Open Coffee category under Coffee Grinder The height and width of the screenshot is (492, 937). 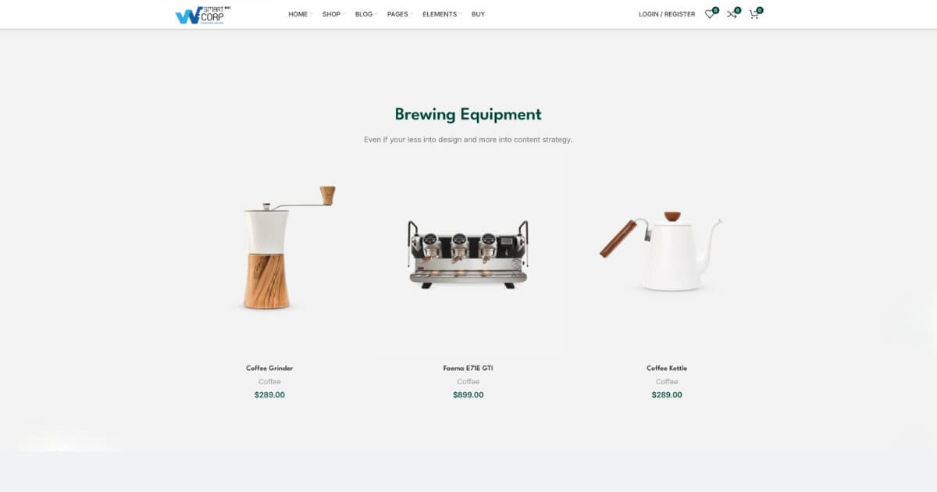269,382
